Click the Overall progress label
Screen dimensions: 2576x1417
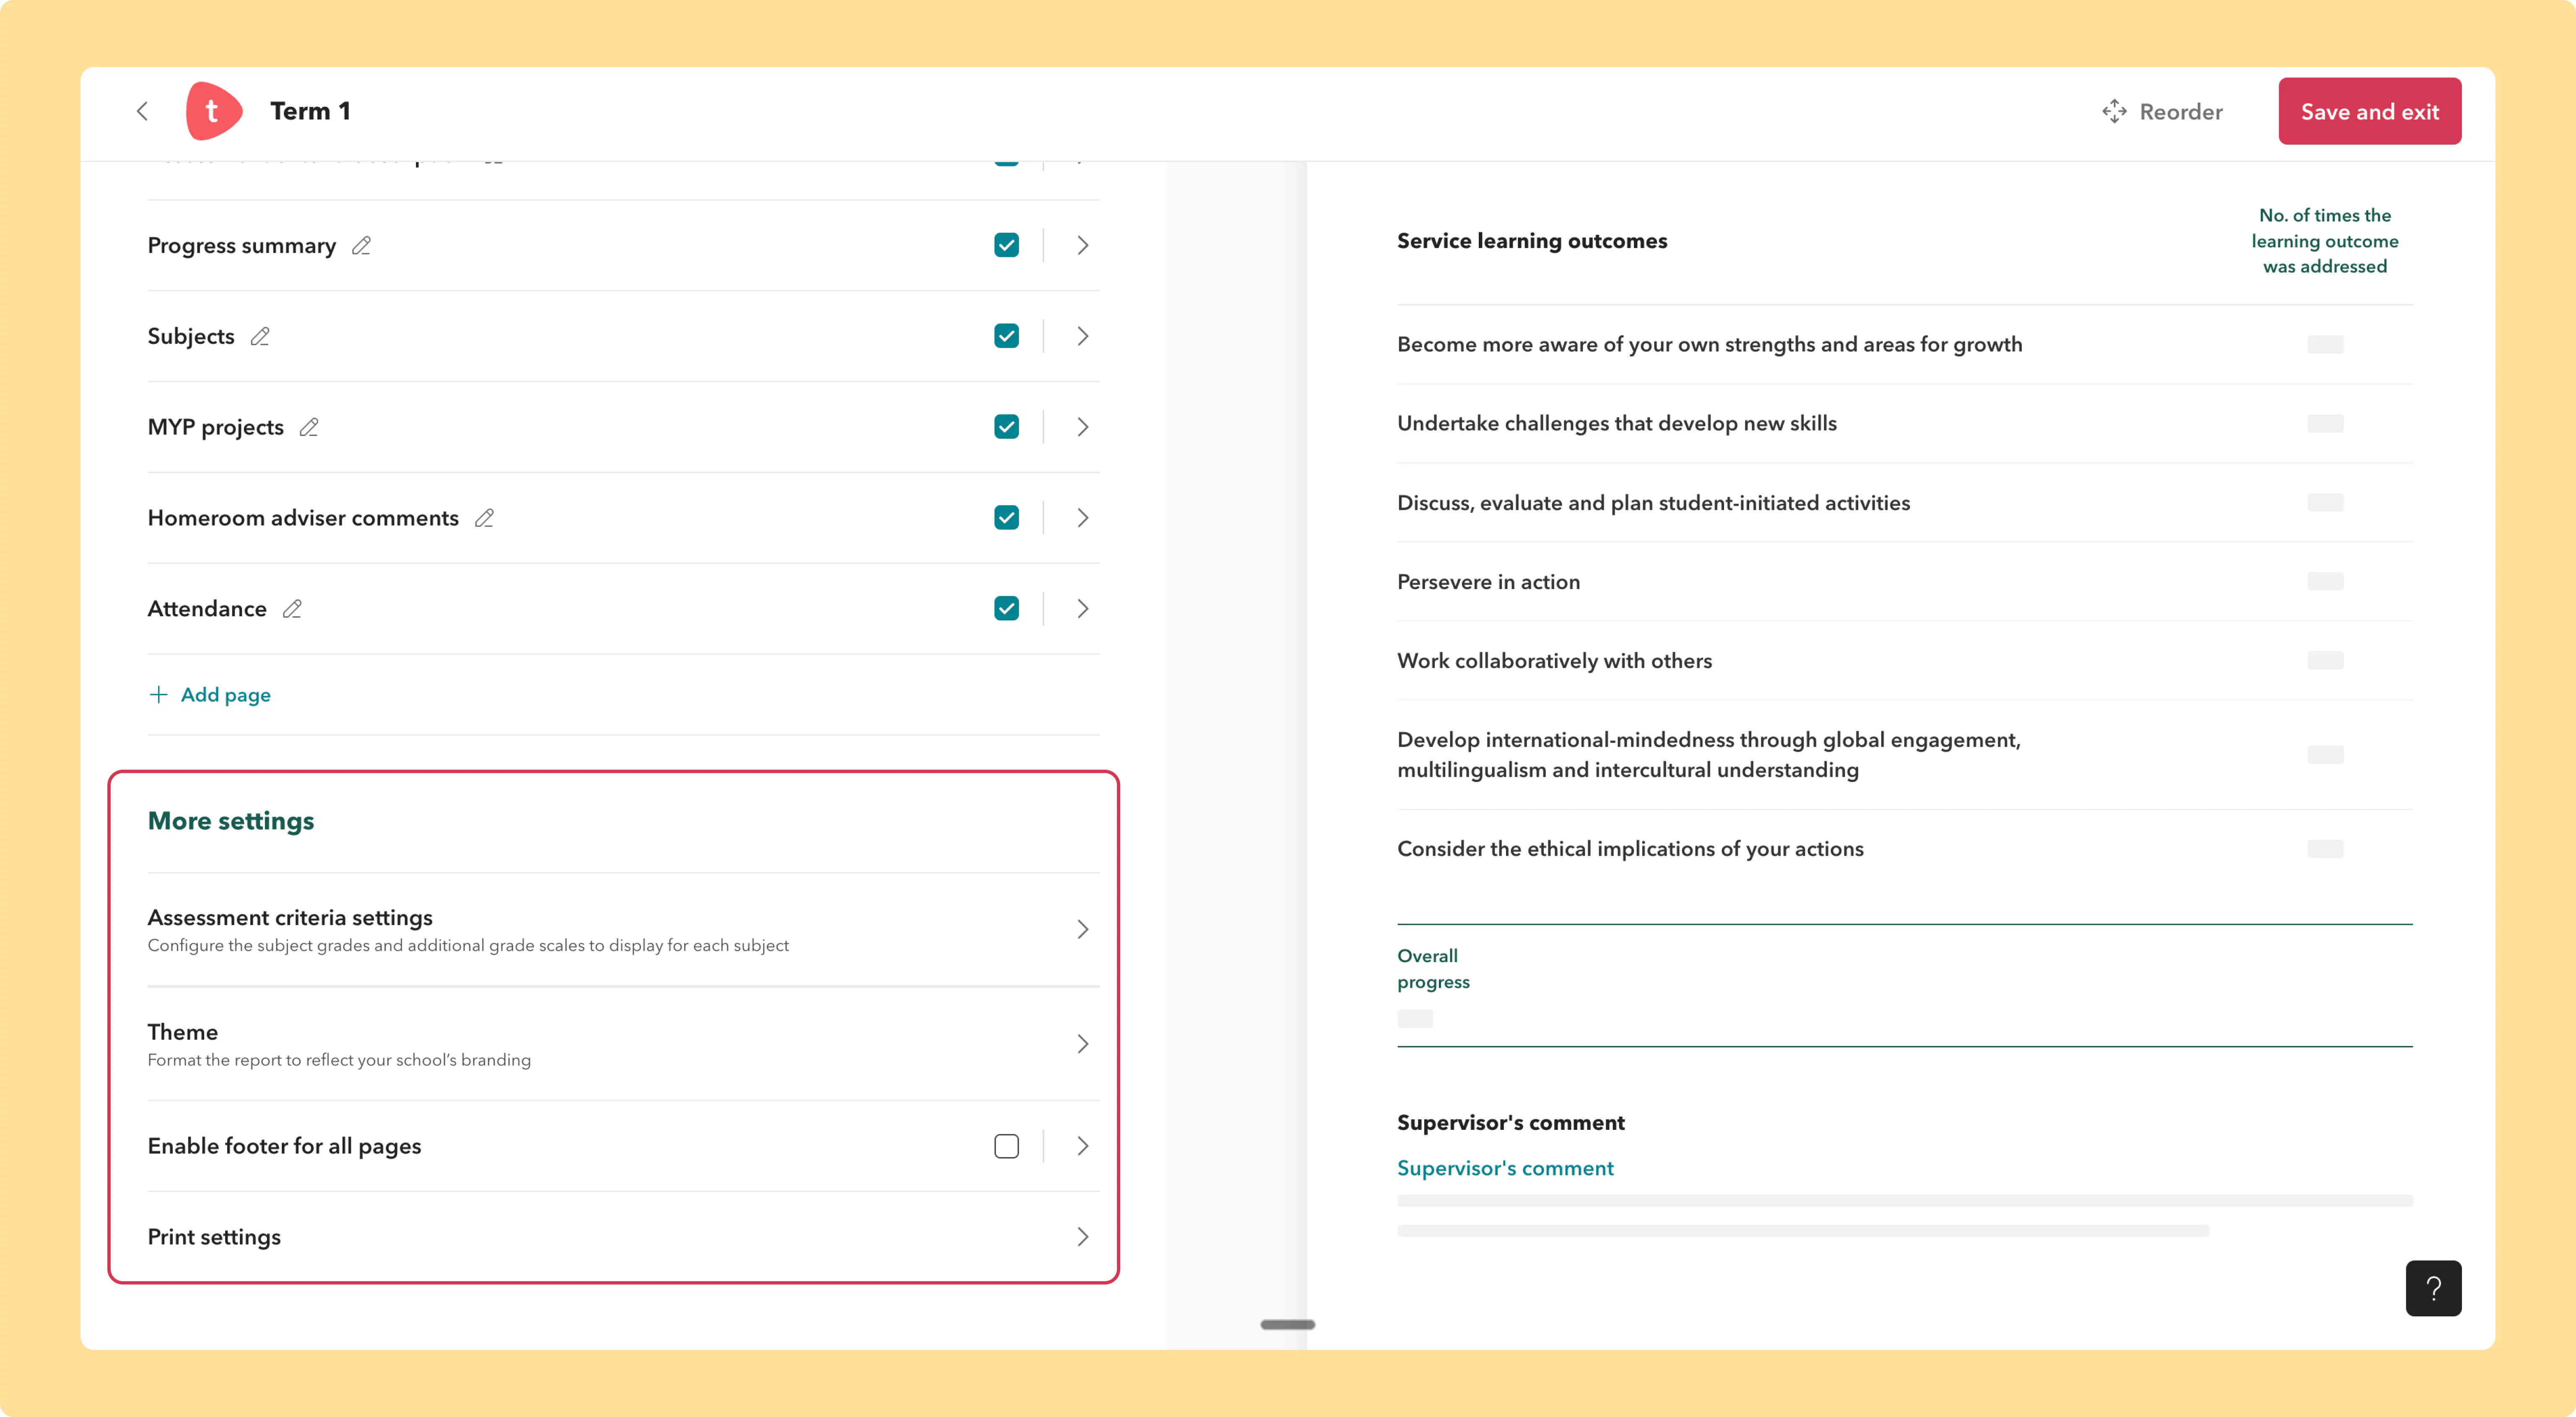[1433, 969]
